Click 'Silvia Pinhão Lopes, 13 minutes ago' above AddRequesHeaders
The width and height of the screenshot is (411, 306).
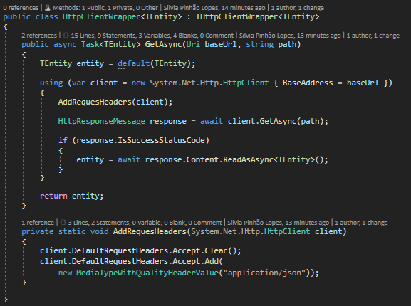(278, 223)
